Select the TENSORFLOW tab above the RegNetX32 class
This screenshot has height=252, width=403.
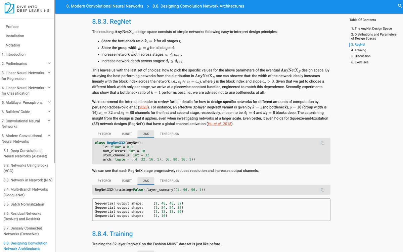pyautogui.click(x=170, y=134)
